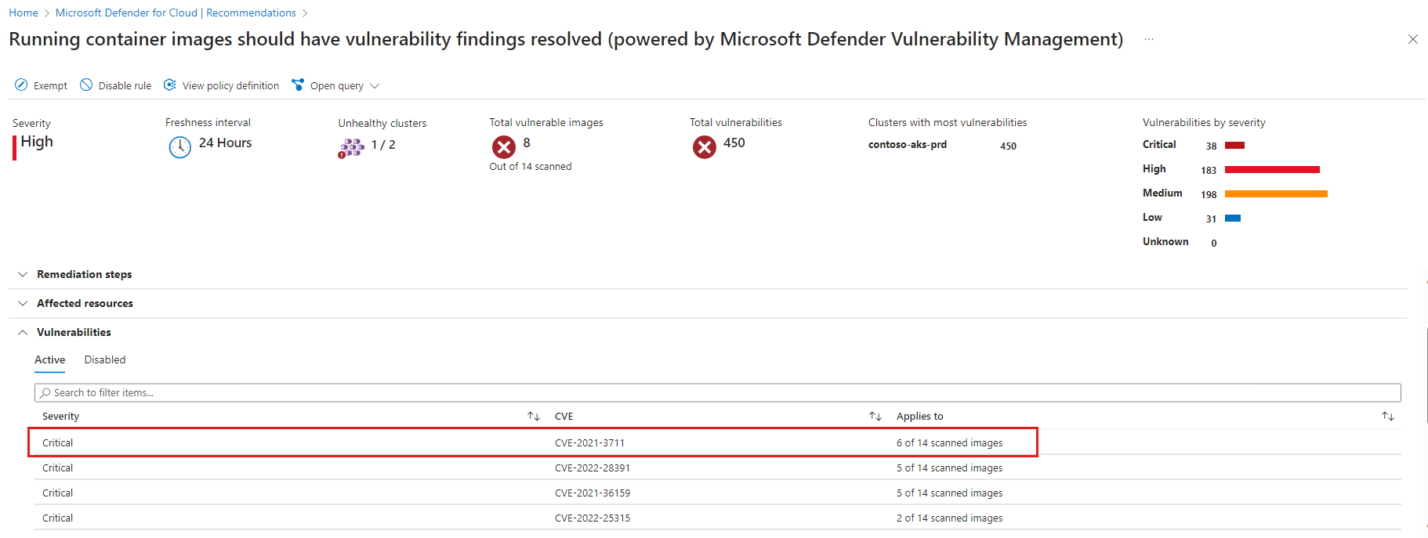Screen dimensions: 1428x538
Task: Open Microsoft Defender for Cloud Recommendations breadcrumb
Action: click(176, 13)
